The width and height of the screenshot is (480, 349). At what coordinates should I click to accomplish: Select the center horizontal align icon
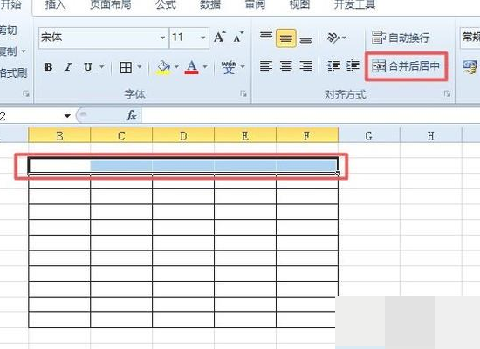click(286, 65)
